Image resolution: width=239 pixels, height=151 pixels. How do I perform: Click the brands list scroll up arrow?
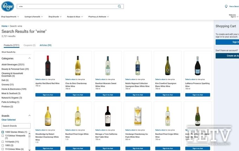30,134
